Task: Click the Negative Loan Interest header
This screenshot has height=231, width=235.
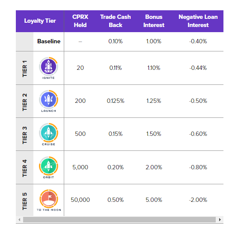Action: point(198,21)
